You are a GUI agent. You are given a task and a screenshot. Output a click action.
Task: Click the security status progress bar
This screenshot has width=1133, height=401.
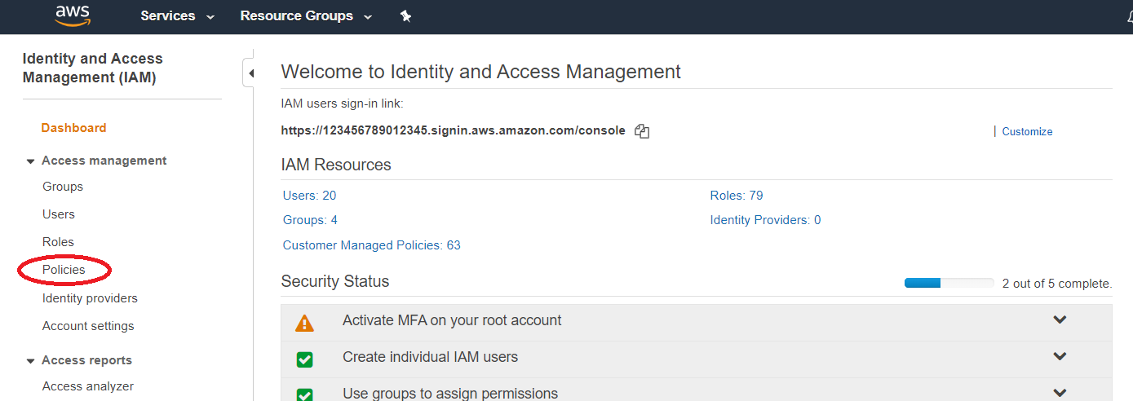click(949, 284)
